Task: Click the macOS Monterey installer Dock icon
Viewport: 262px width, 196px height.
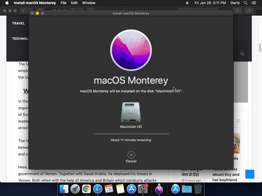Action: [159, 189]
